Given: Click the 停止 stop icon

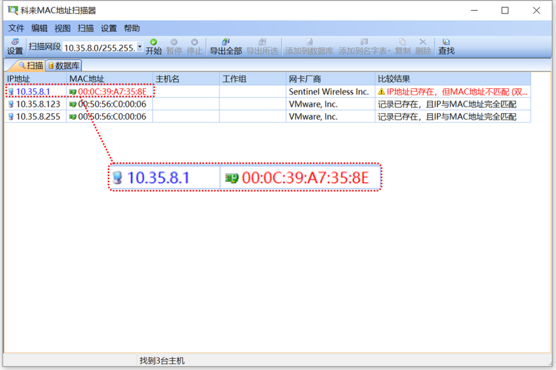Looking at the screenshot, I should [x=194, y=46].
